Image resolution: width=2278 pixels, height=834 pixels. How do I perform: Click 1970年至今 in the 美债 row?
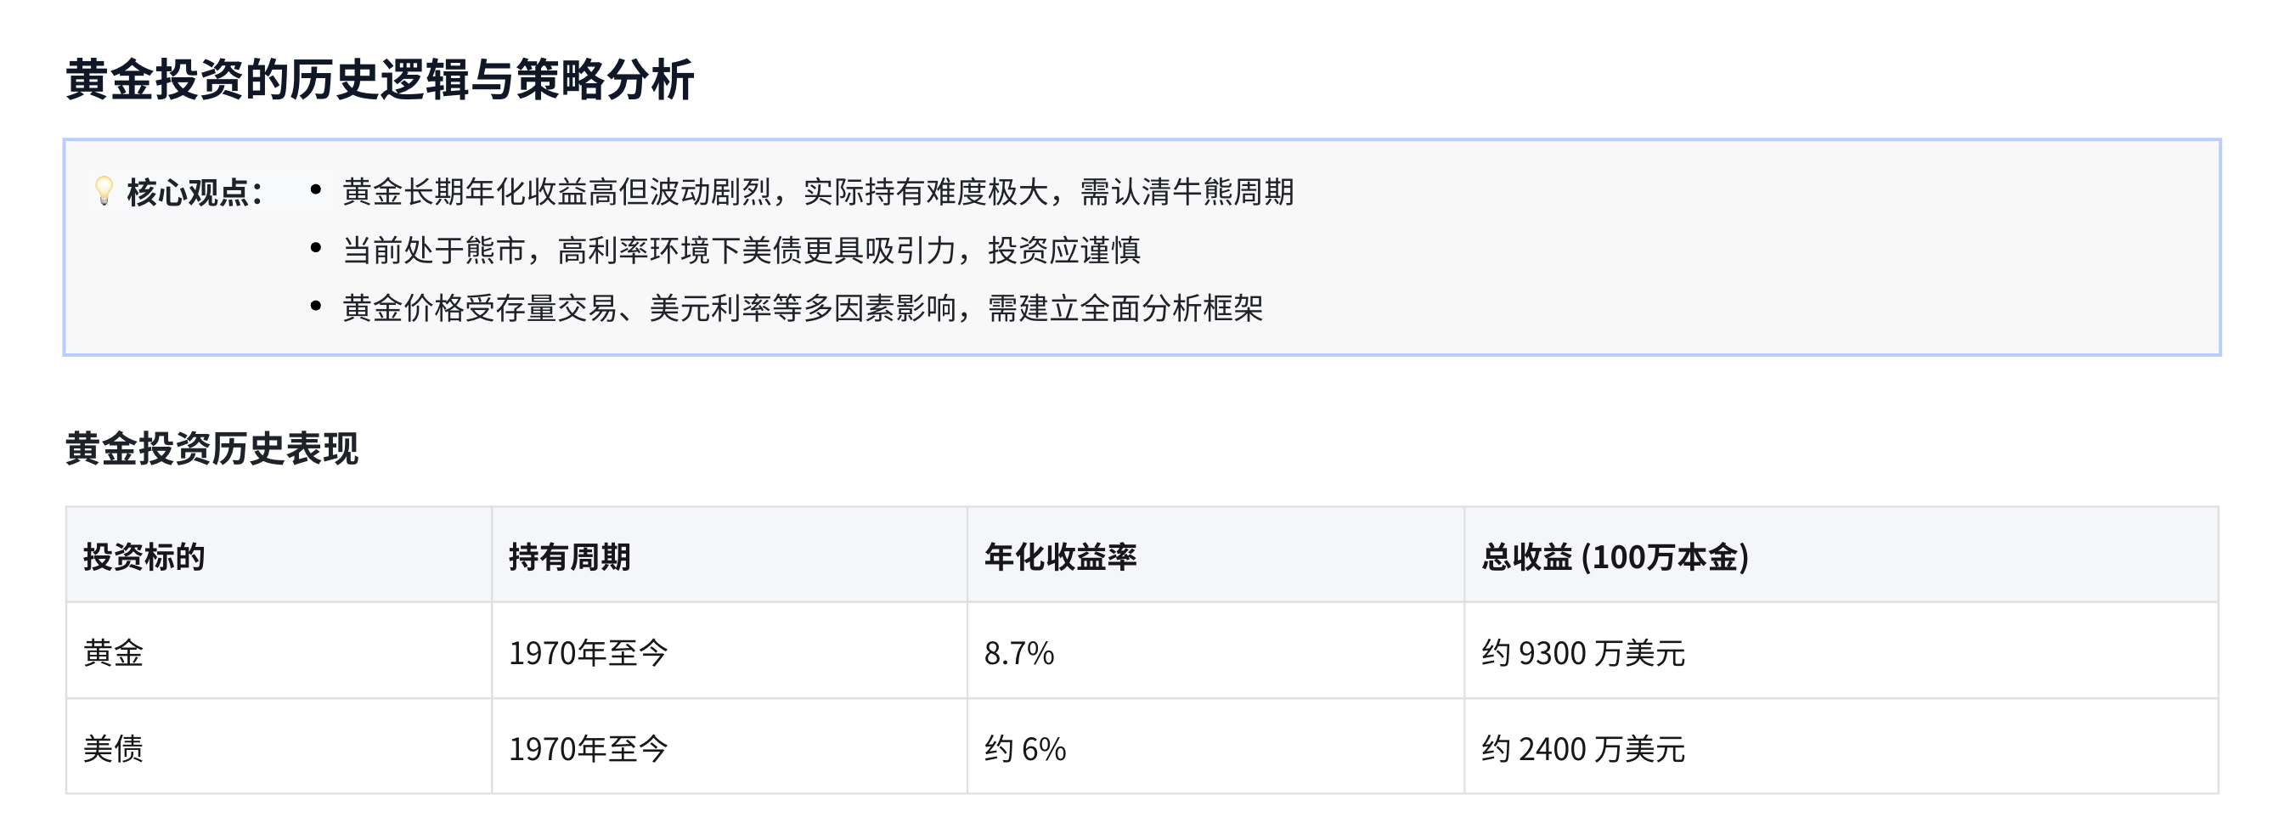(x=588, y=748)
